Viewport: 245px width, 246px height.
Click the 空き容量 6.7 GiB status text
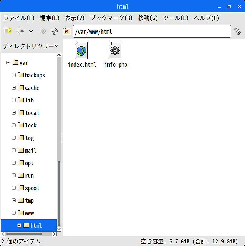[189, 241]
